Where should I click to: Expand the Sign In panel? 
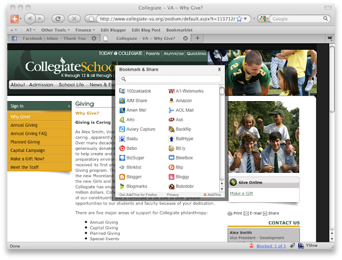[39, 106]
